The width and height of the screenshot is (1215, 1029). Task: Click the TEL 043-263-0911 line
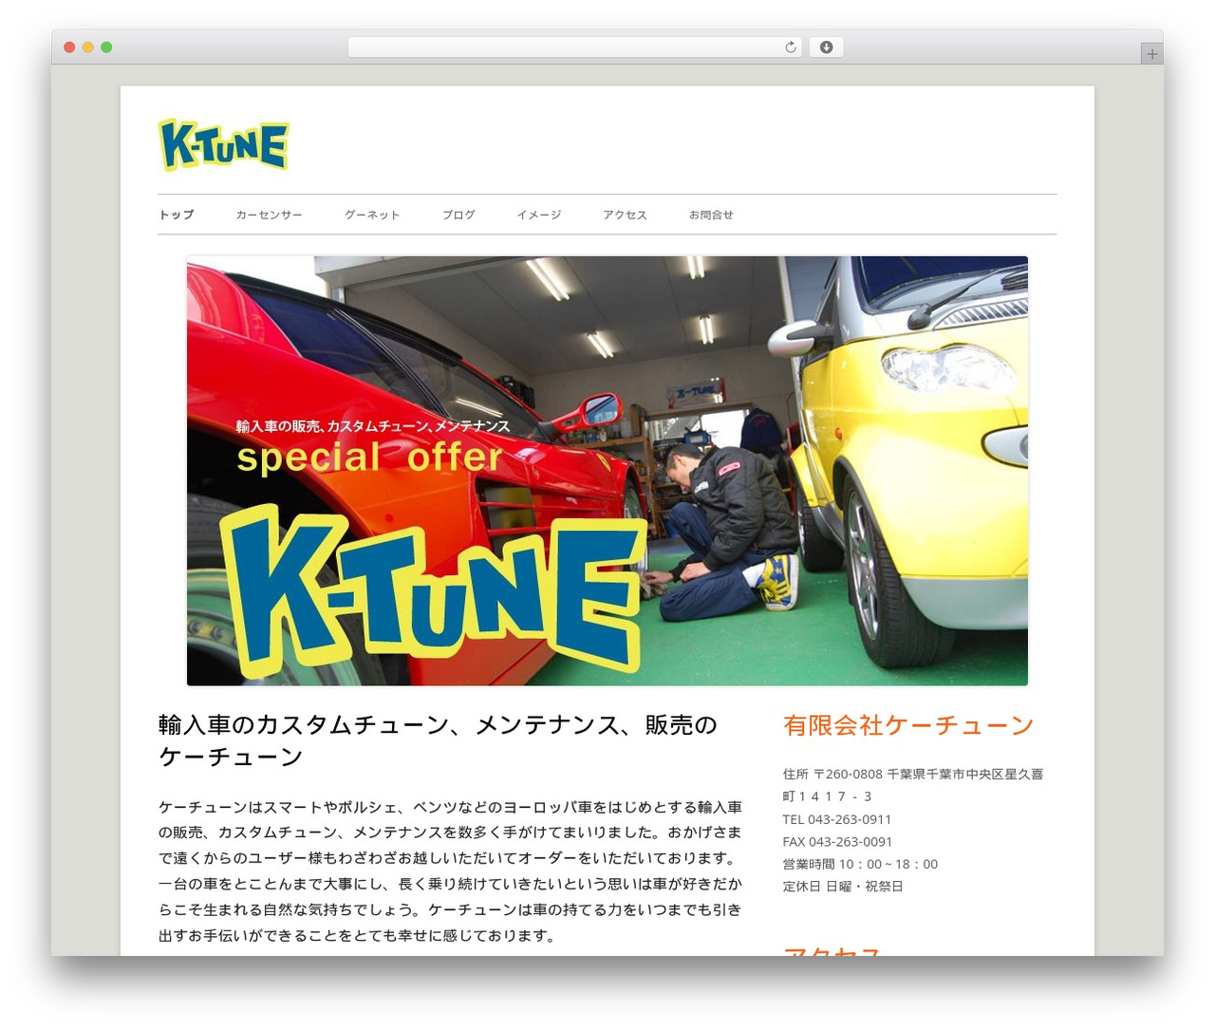pos(837,819)
